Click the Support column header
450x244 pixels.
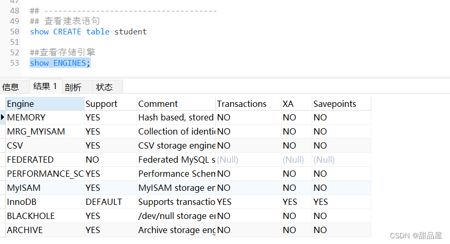[110, 104]
